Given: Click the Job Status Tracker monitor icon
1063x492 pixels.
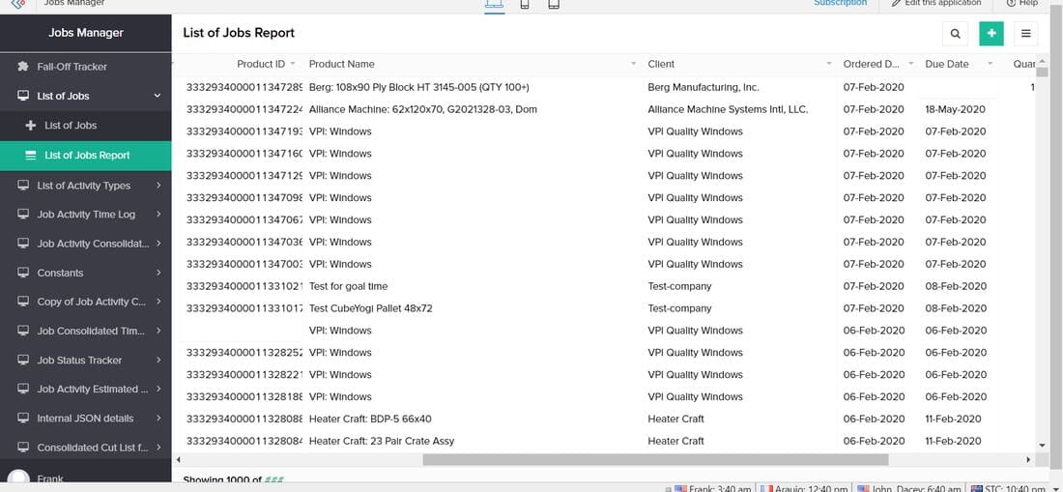Looking at the screenshot, I should point(23,360).
